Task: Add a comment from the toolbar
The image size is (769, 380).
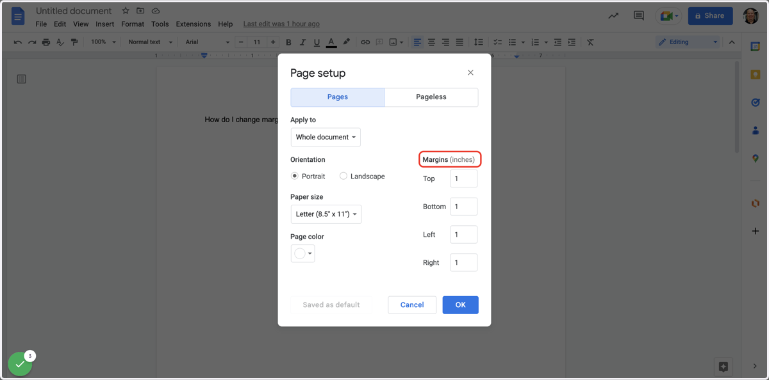Action: click(379, 42)
